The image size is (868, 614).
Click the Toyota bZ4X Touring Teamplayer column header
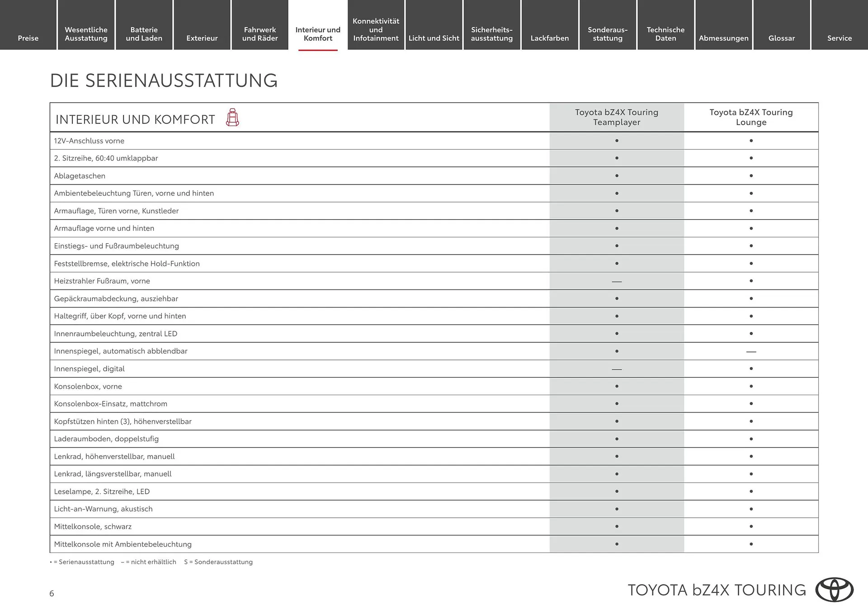[x=616, y=117]
